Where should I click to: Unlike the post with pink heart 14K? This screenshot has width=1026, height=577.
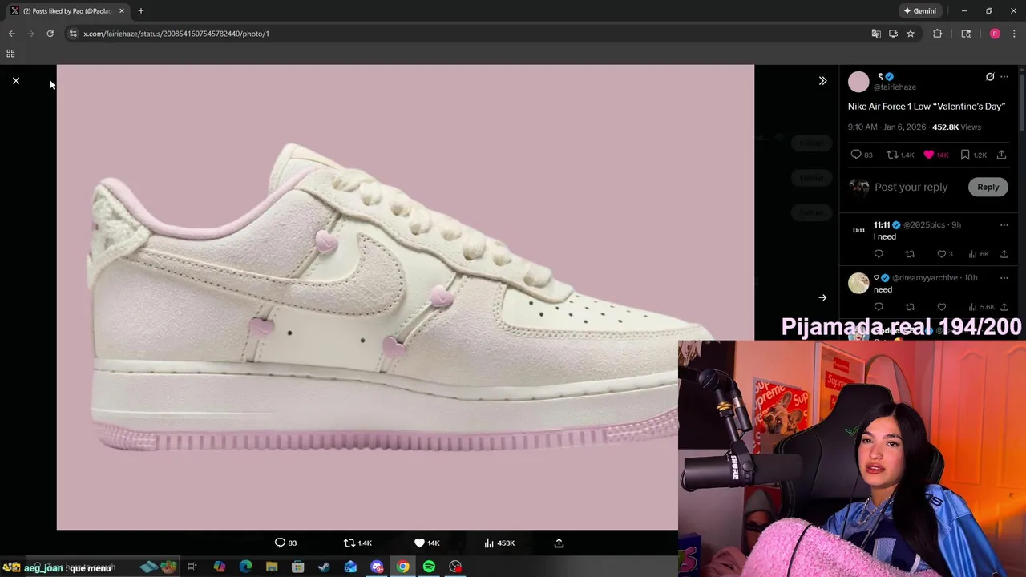coord(935,155)
